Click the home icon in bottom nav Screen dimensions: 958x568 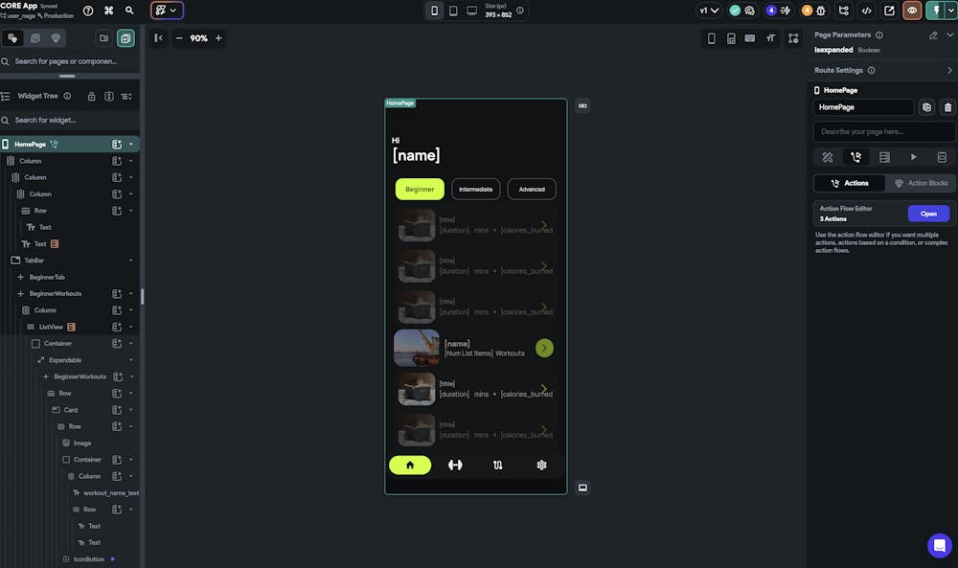click(410, 465)
